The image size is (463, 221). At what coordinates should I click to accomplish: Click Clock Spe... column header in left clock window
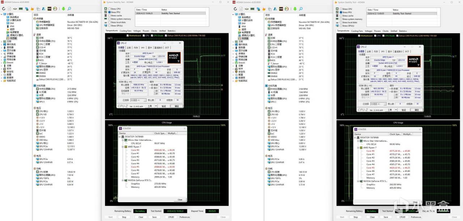click(160, 133)
